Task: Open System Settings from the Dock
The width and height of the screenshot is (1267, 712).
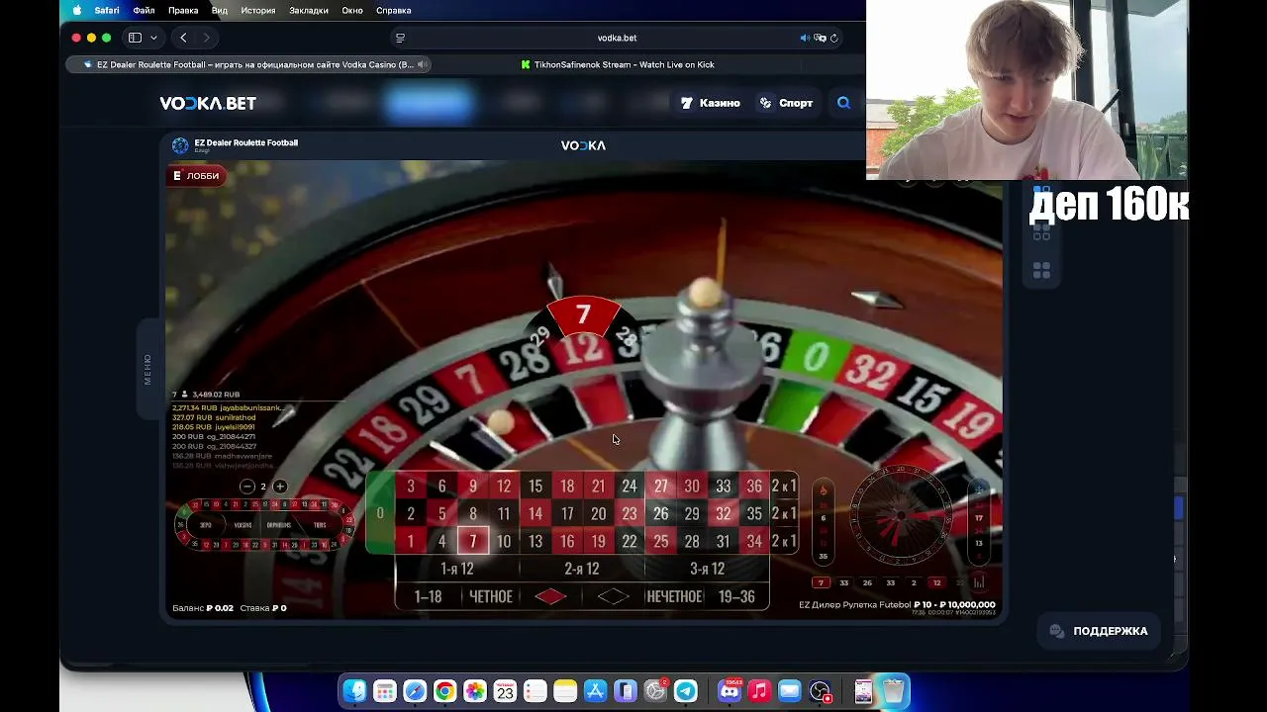Action: tap(655, 691)
